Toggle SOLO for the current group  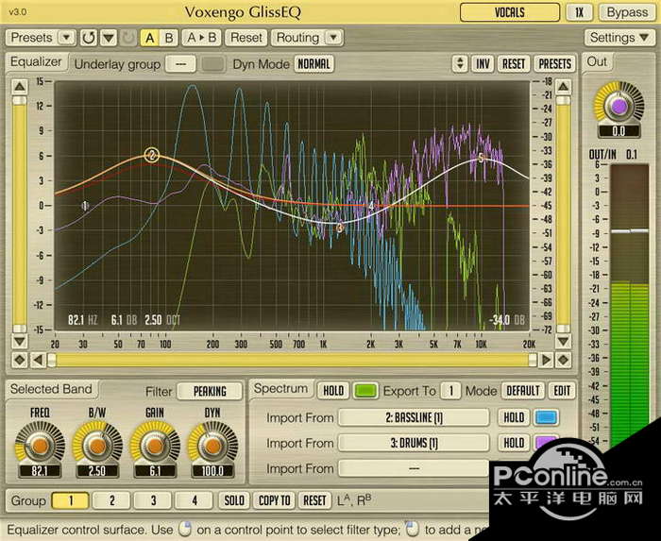point(234,500)
